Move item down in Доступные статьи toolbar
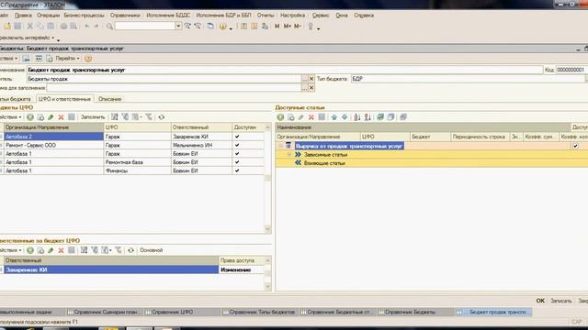The height and width of the screenshot is (330, 588). tap(345, 117)
